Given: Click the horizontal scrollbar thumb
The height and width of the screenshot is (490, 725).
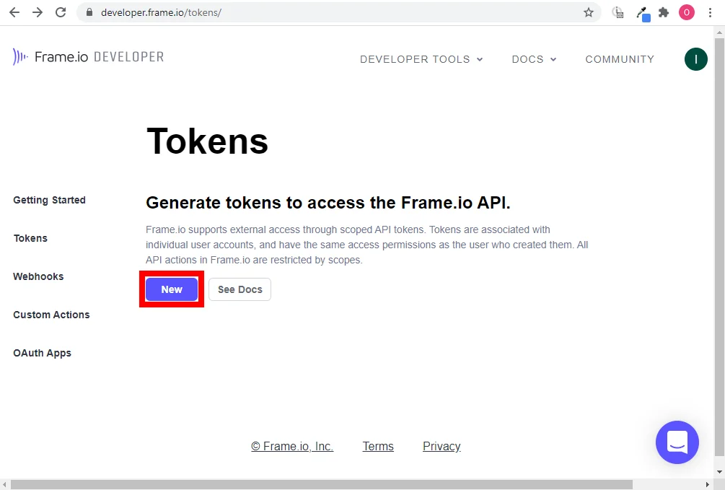Looking at the screenshot, I should (x=321, y=484).
